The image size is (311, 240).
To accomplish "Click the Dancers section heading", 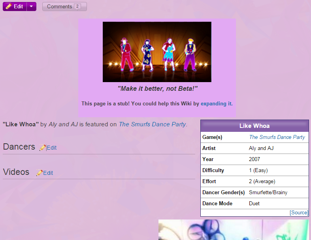I will pos(19,147).
